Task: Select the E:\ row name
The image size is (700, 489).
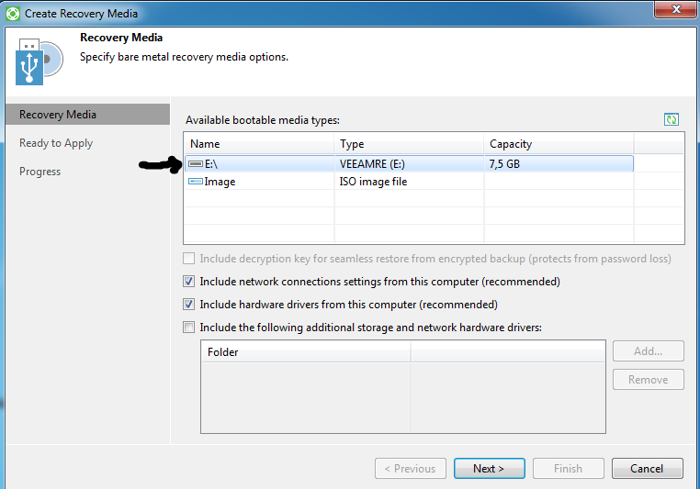Action: click(211, 164)
